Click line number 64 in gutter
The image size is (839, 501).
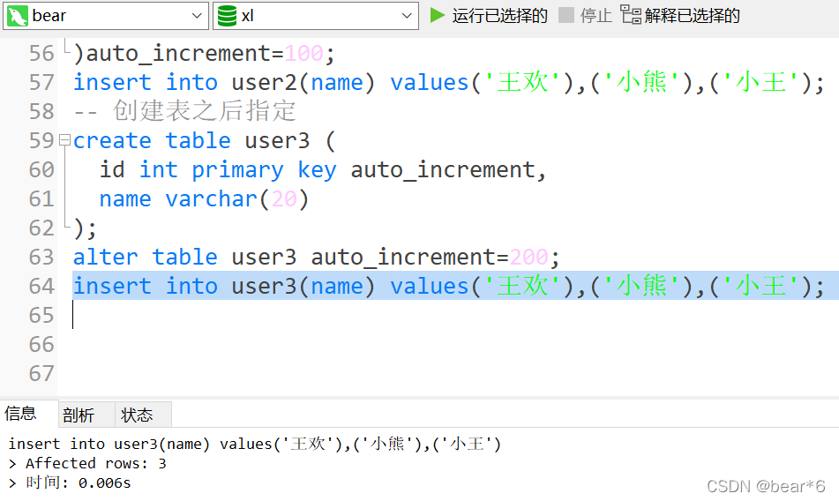[x=41, y=286]
